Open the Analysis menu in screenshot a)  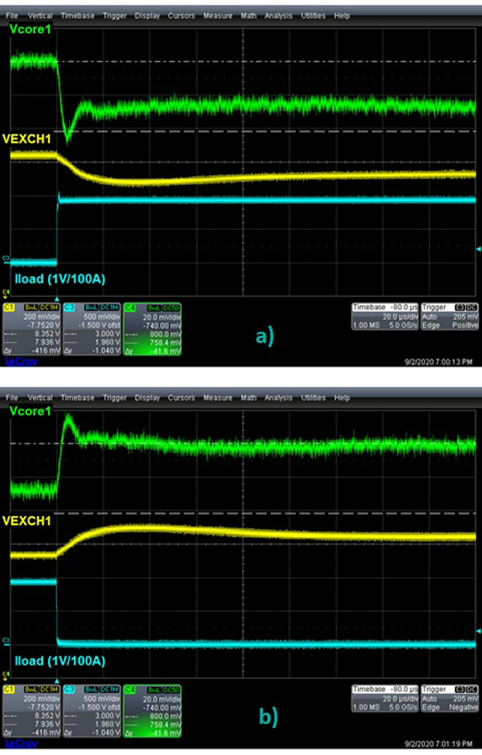[x=278, y=16]
